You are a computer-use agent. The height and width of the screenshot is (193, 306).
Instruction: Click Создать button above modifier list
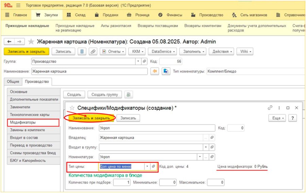click(74, 95)
